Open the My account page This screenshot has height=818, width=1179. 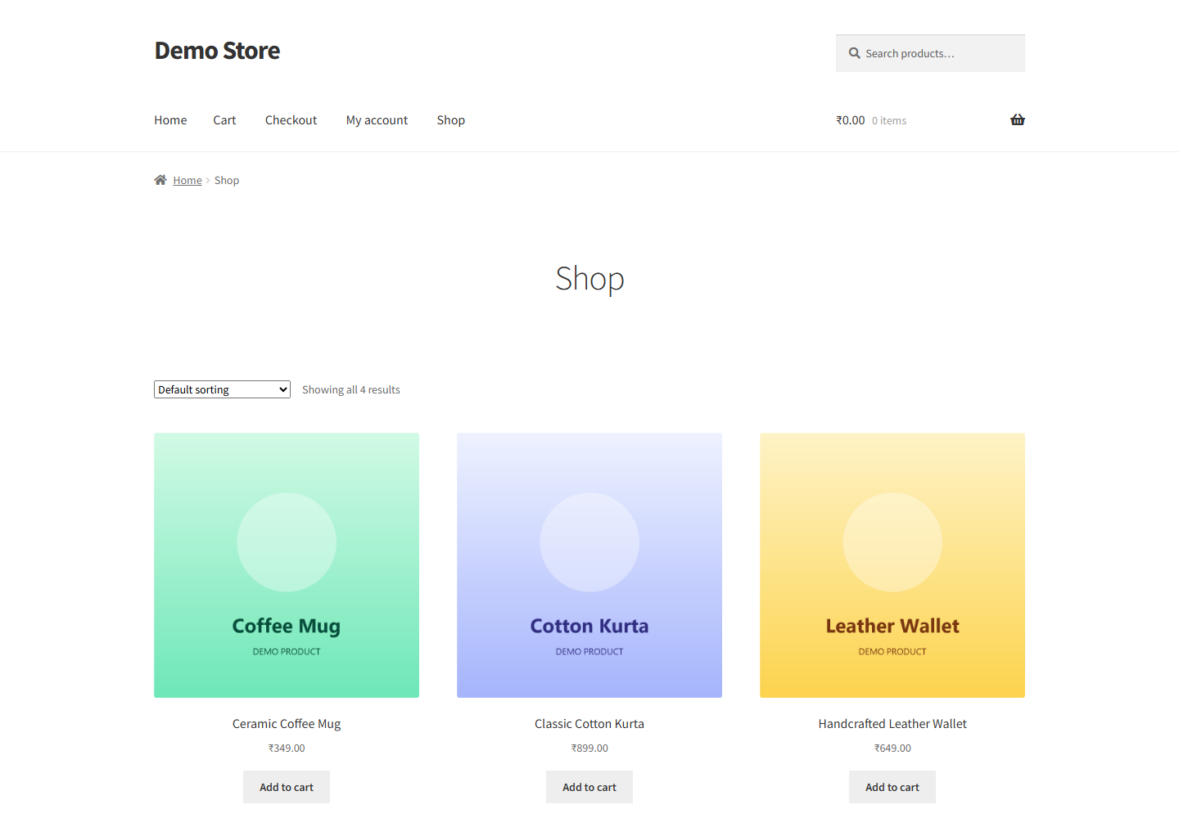pyautogui.click(x=377, y=120)
